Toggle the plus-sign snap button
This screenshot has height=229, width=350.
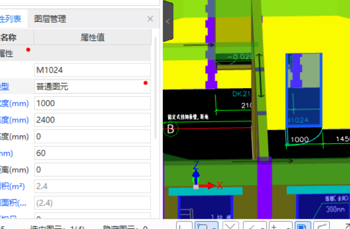pos(281,225)
